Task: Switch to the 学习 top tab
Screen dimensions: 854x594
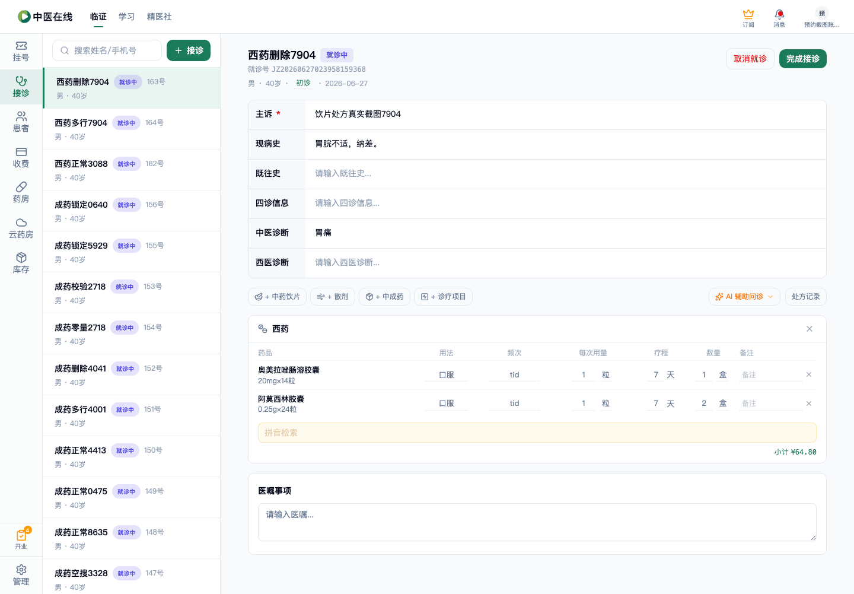Action: pos(127,17)
